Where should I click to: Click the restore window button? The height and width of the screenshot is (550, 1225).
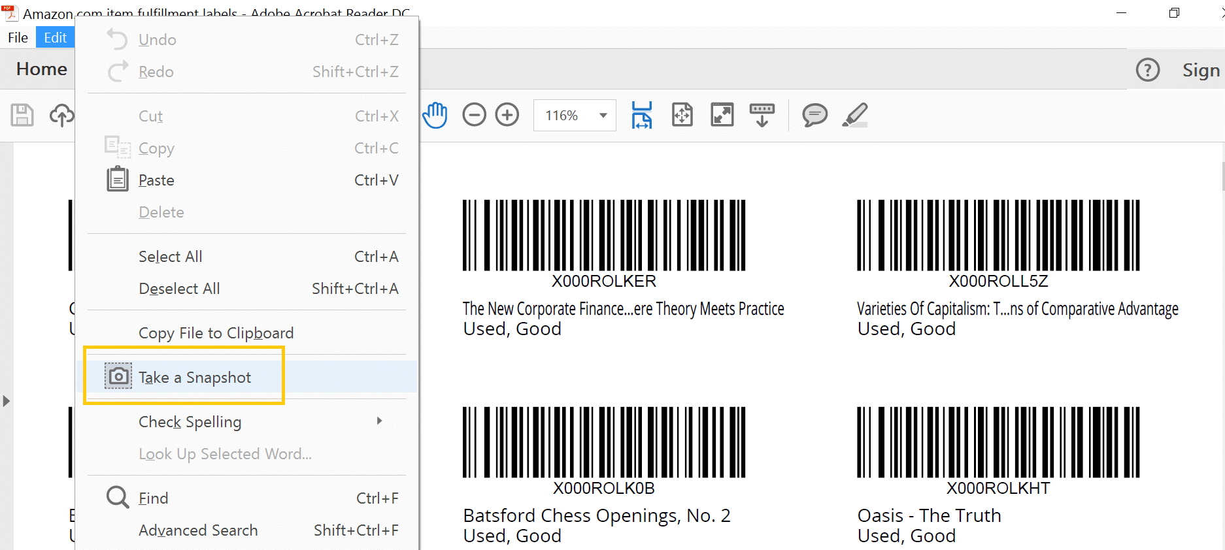pos(1175,12)
